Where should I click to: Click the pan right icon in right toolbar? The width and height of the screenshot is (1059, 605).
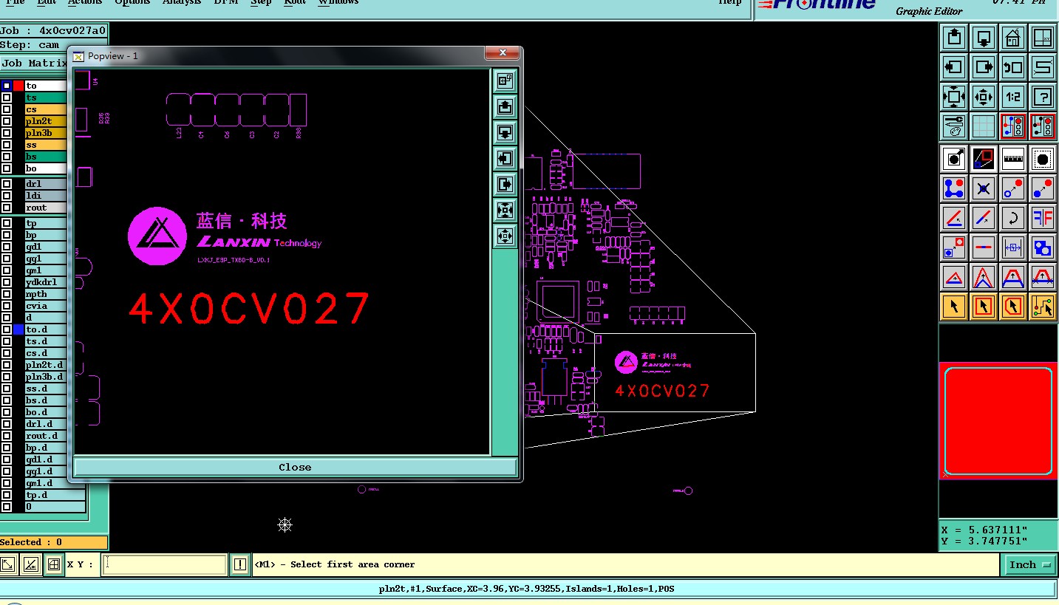click(984, 67)
